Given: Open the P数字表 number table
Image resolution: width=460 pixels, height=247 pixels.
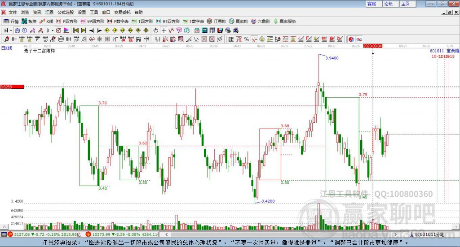Looking at the screenshot, I should (118, 22).
